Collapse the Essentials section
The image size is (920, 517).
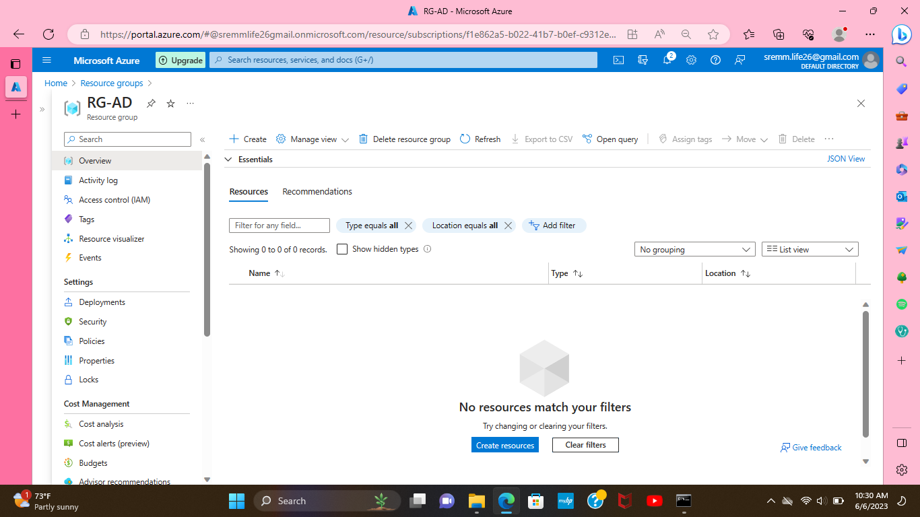coord(228,159)
